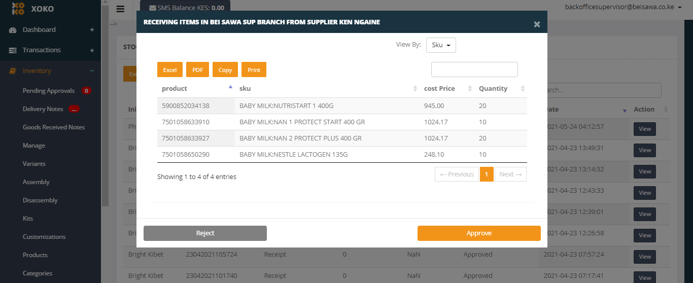Go to Next page

[x=510, y=174]
